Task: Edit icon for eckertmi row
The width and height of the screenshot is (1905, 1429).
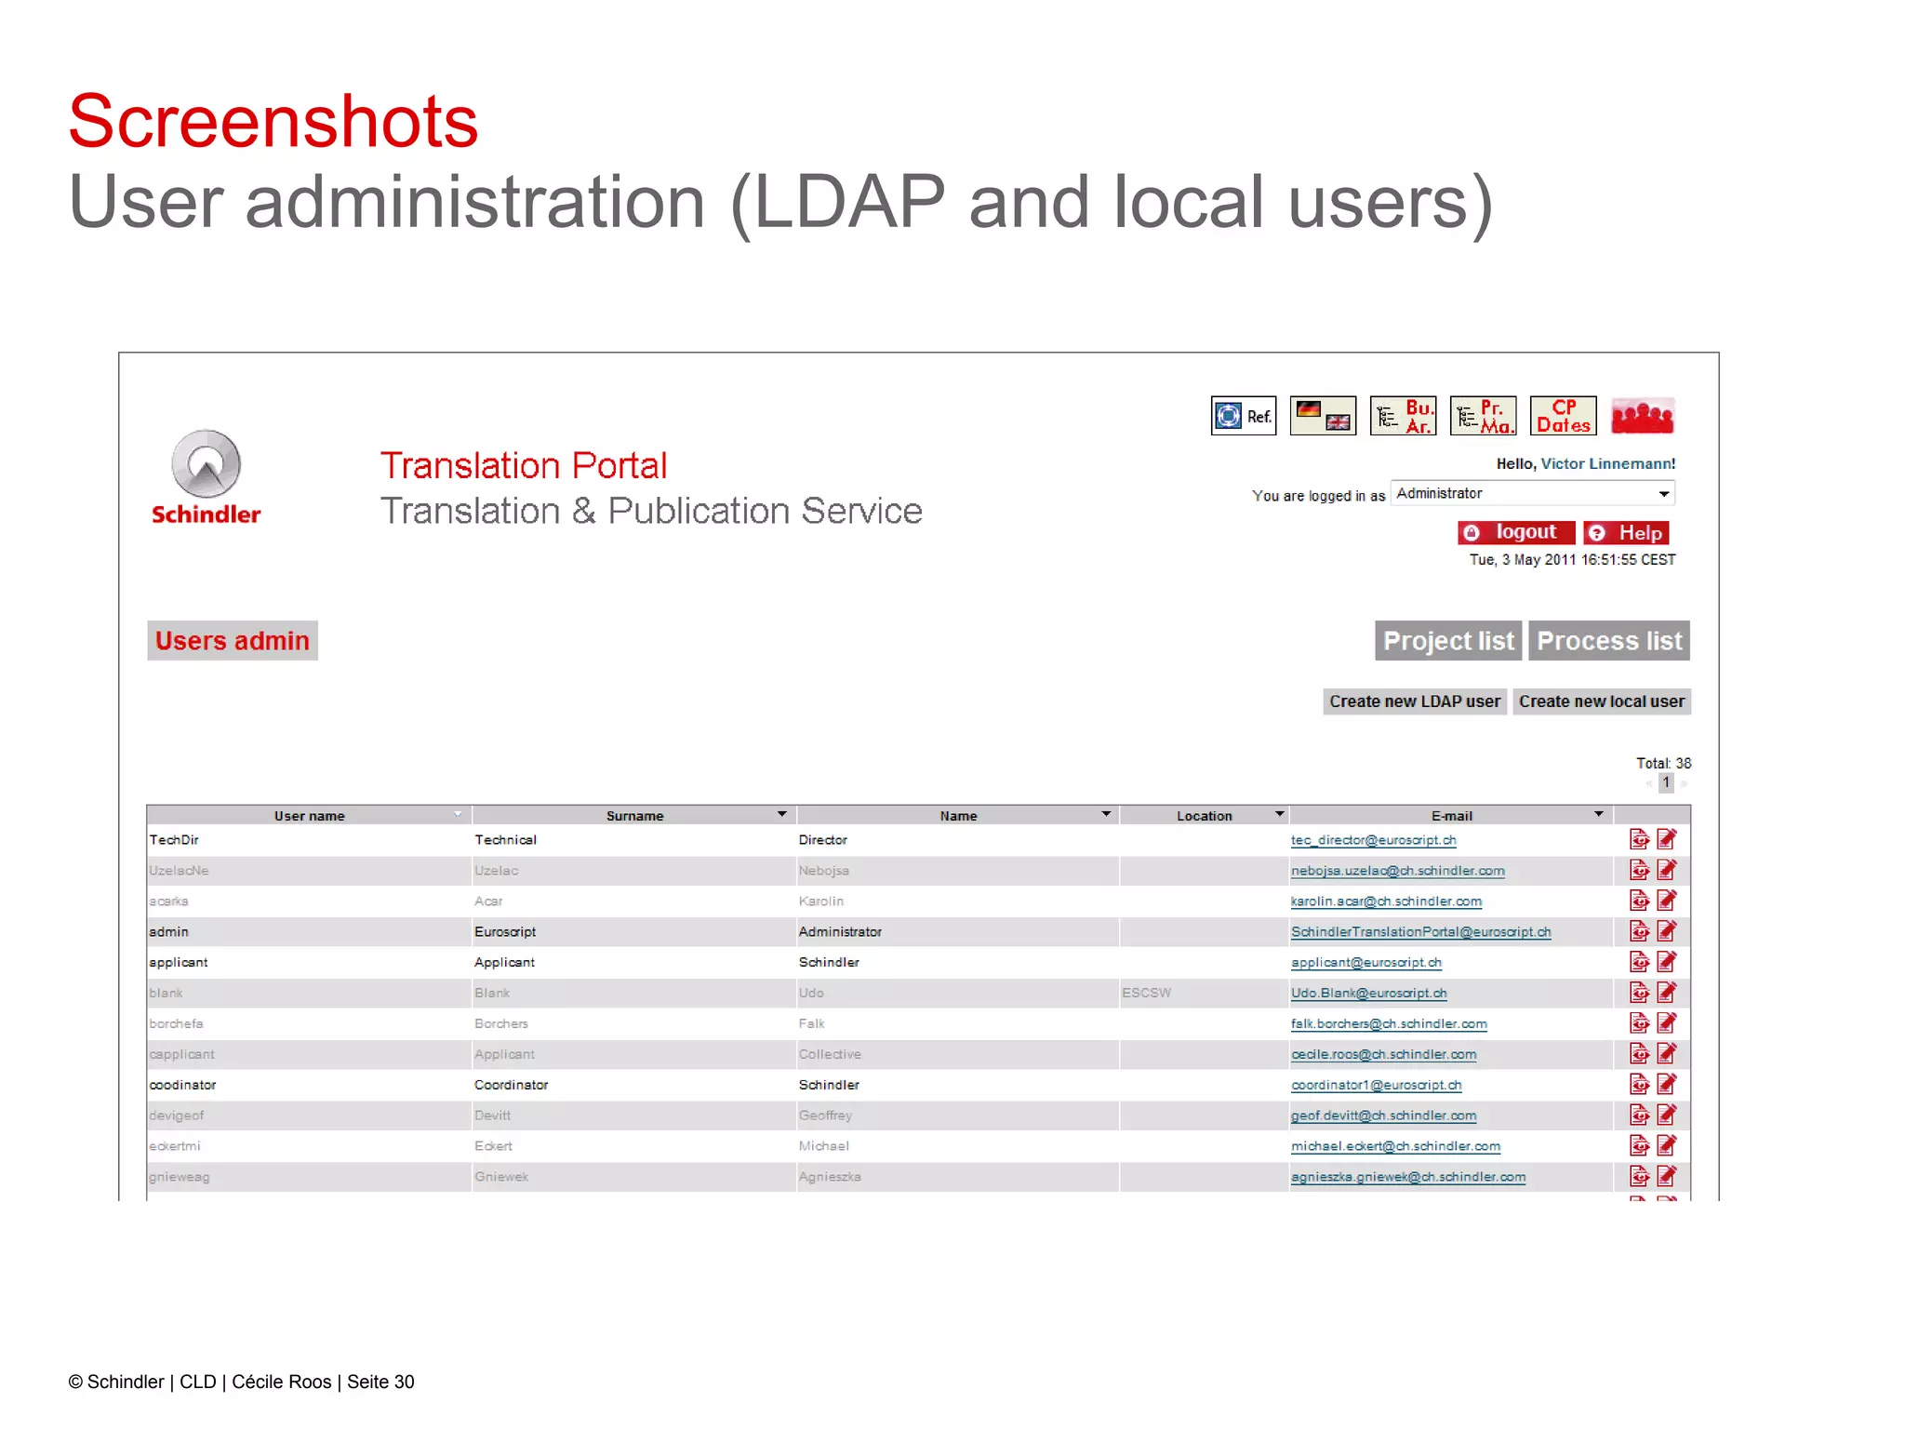Action: (1667, 1146)
